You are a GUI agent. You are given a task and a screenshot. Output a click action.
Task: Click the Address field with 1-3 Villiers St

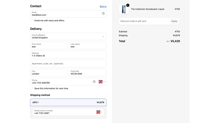[68, 54]
